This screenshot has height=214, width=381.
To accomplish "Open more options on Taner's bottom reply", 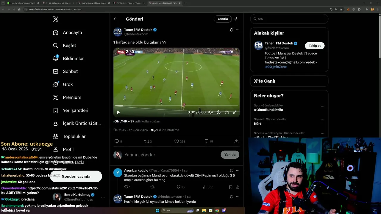I will (238, 197).
